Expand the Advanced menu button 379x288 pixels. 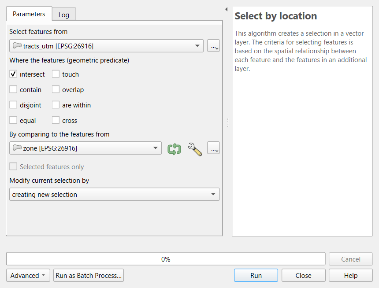point(28,275)
